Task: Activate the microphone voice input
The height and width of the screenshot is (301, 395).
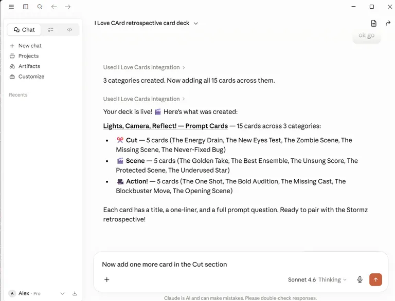Action: (360, 279)
